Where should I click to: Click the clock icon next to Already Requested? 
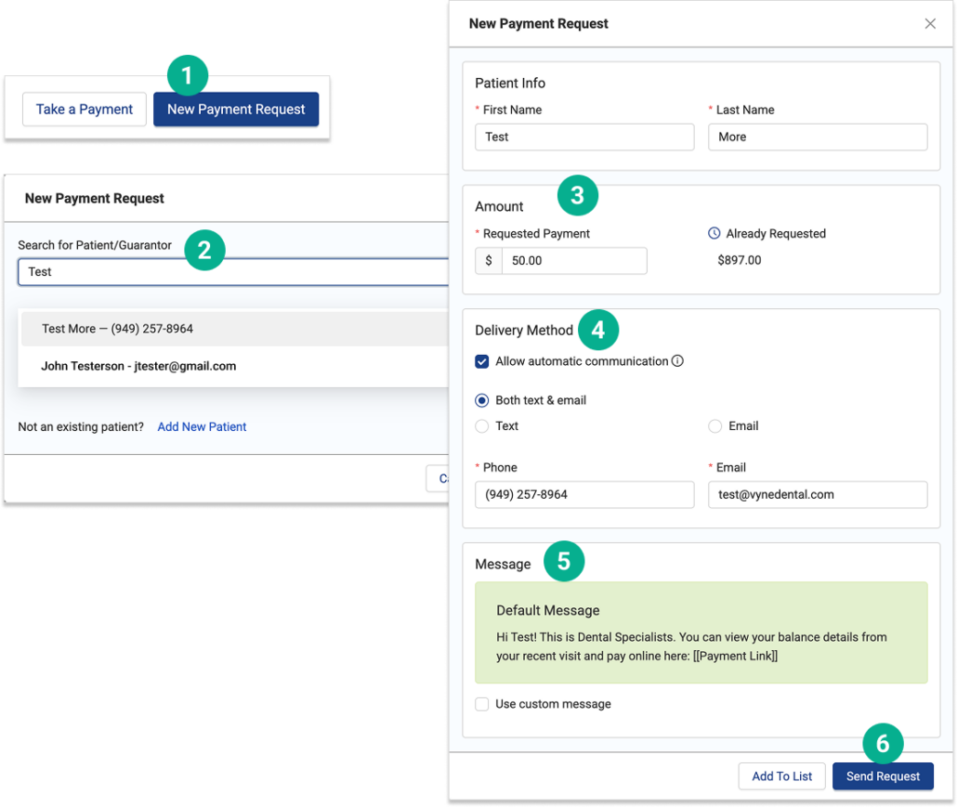pos(714,233)
